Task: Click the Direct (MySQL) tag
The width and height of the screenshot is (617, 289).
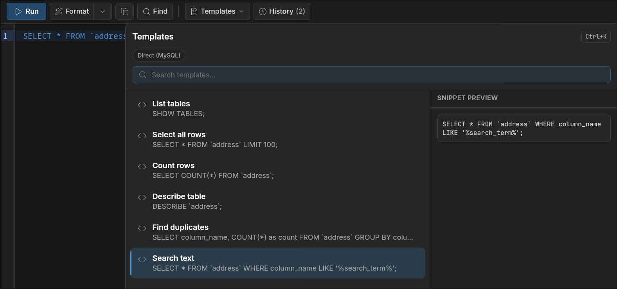Action: click(x=159, y=56)
